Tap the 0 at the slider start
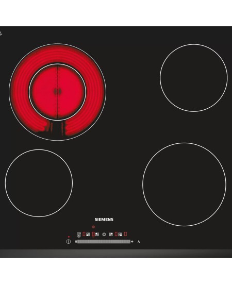This screenshot has height=285, width=232. click(x=76, y=242)
